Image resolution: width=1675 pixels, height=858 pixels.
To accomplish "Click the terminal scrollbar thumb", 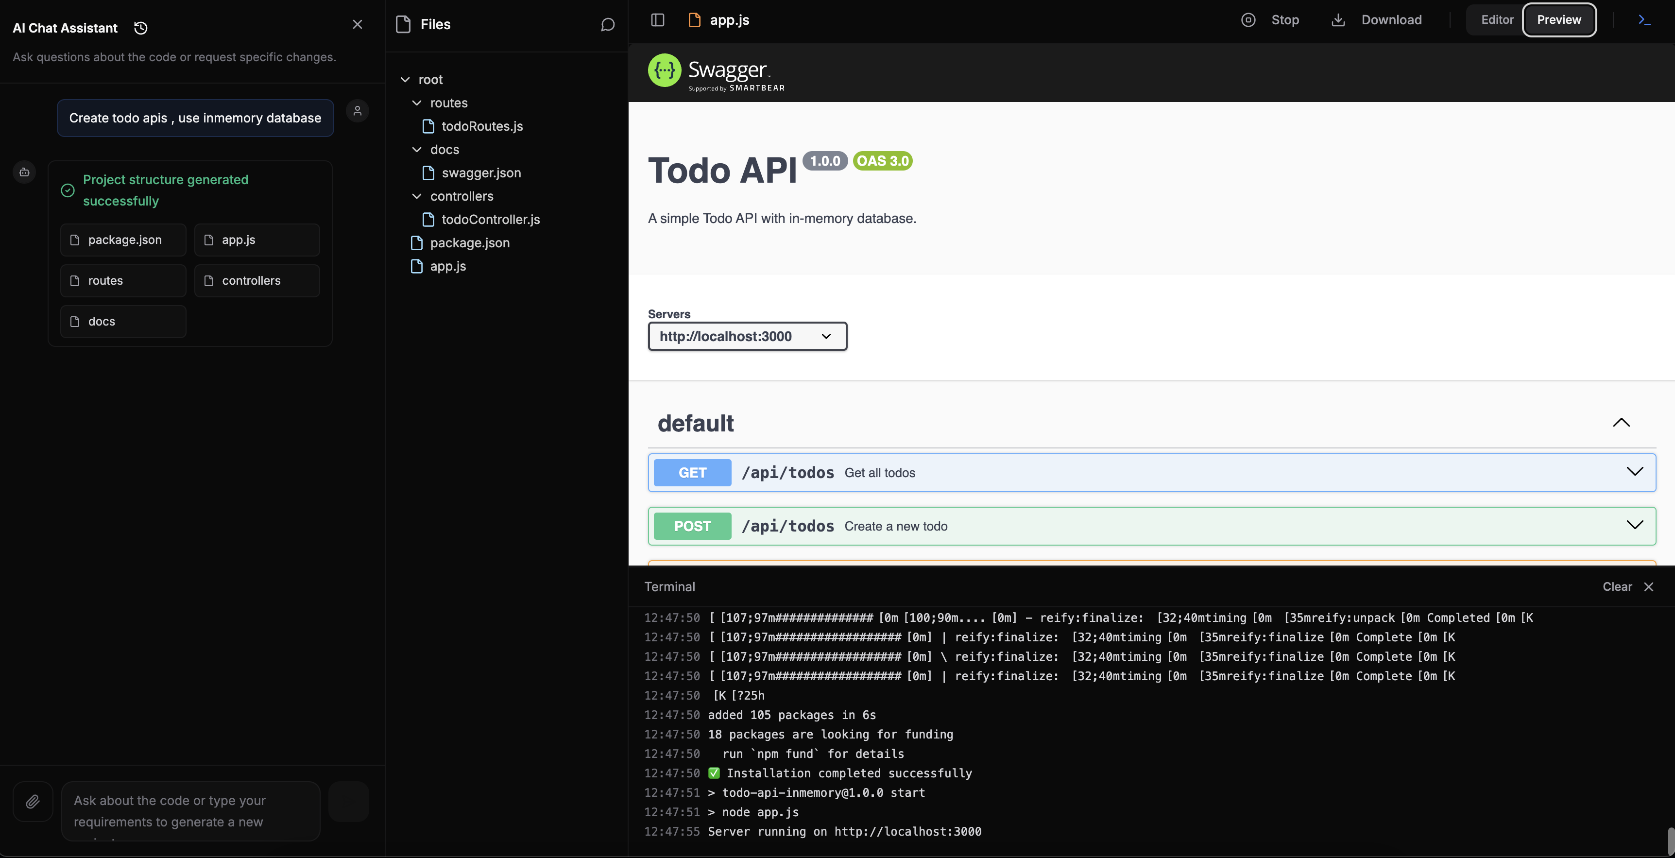I will click(x=1671, y=841).
